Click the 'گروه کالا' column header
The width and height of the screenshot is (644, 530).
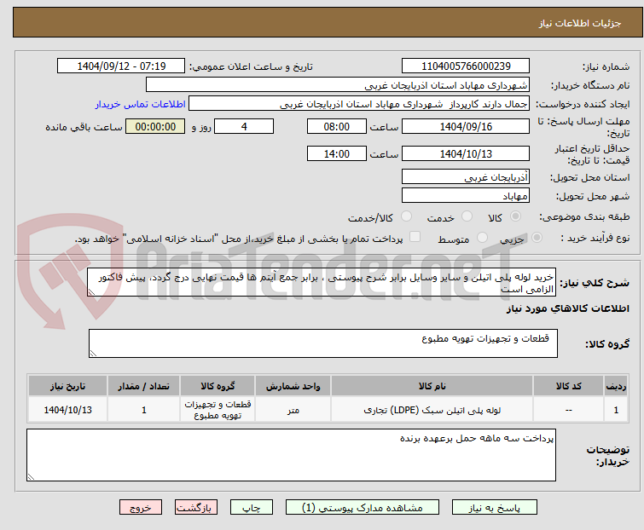218,386
